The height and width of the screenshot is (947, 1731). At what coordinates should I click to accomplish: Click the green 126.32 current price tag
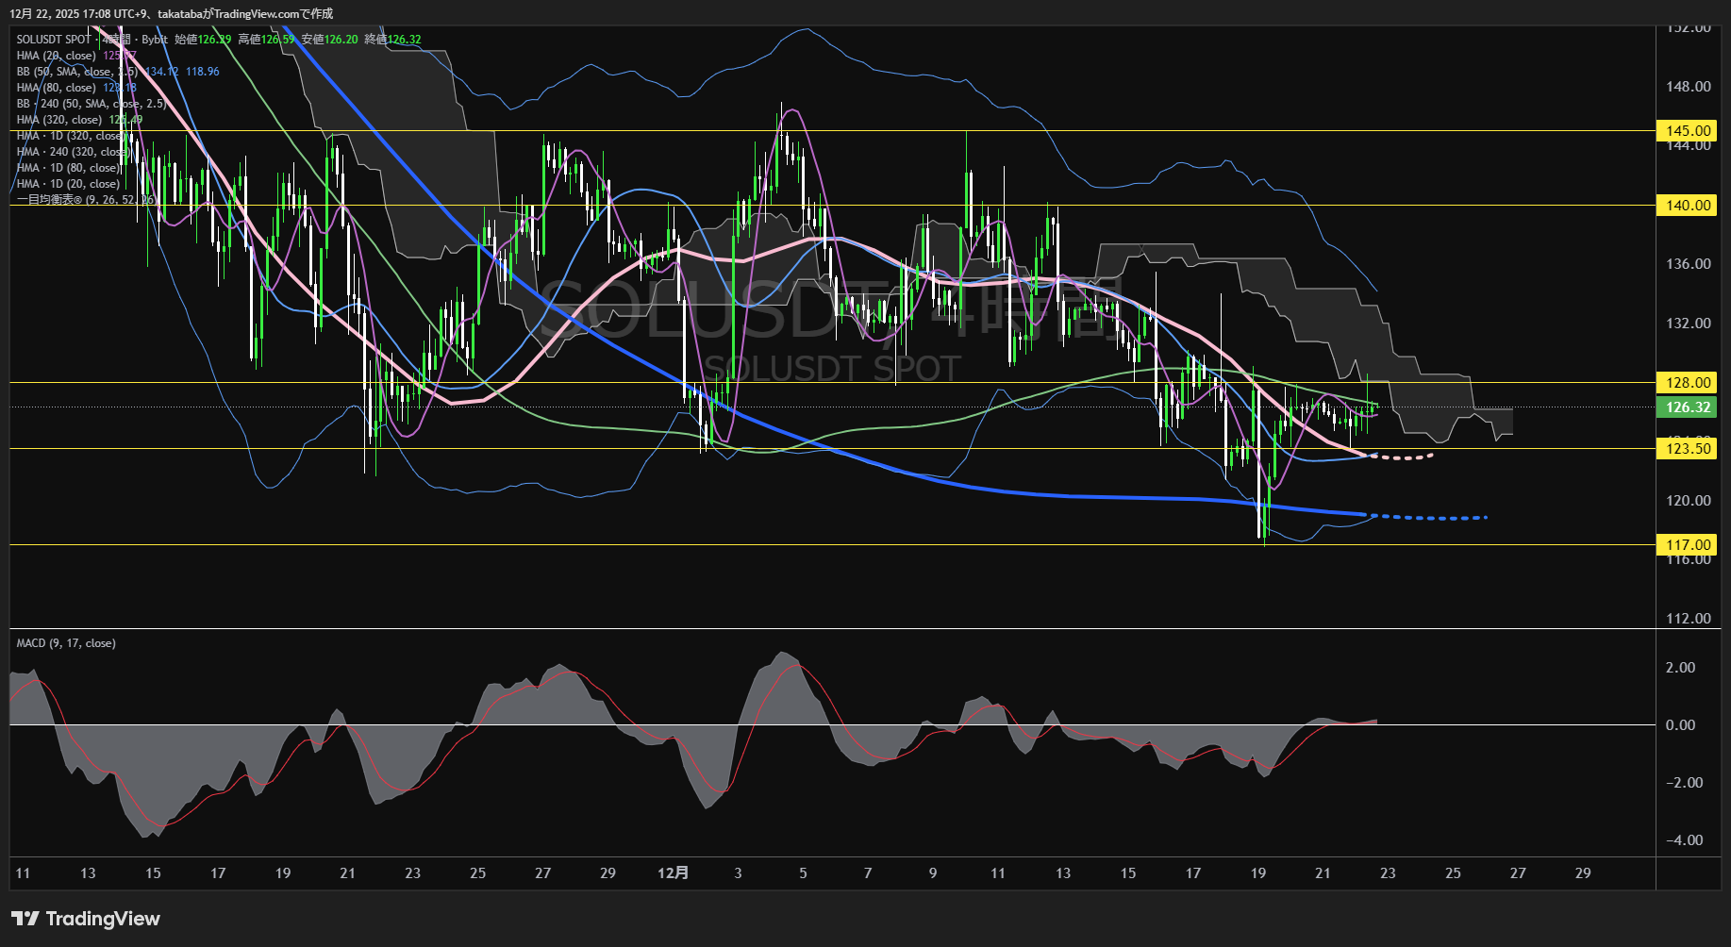pos(1688,407)
